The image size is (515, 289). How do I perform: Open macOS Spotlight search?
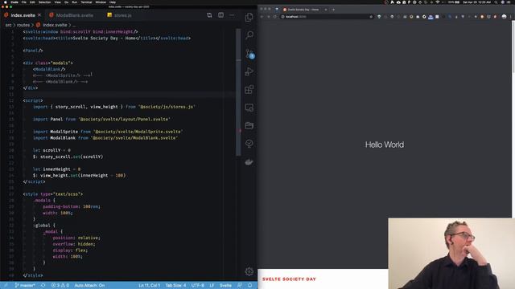(x=496, y=2)
